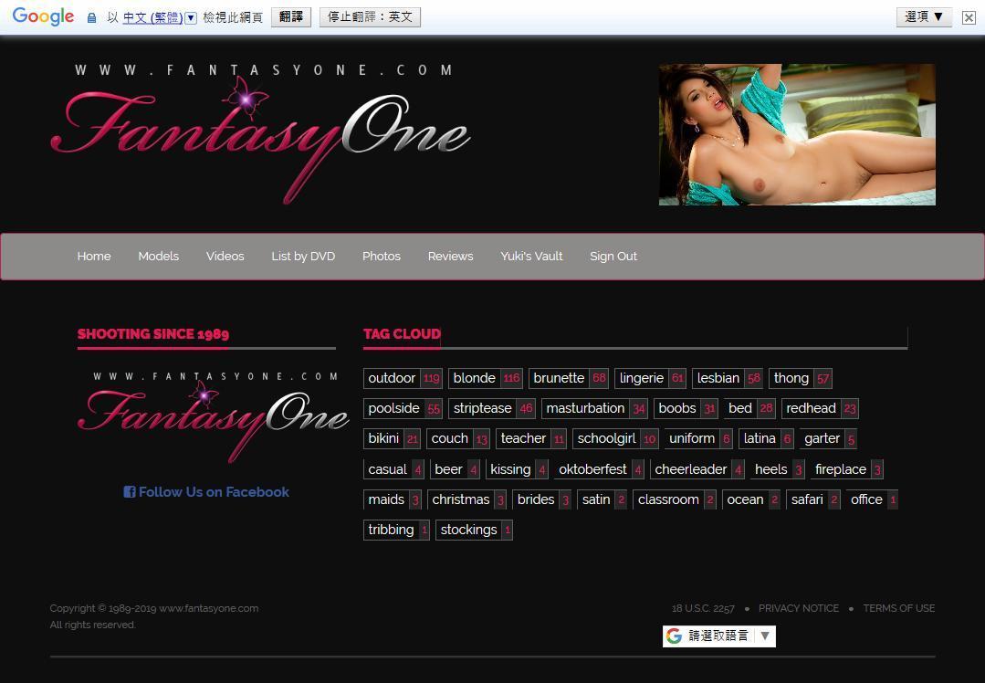Click the sidebar FantasyOne logo image
The width and height of the screenshot is (985, 683).
[x=214, y=416]
